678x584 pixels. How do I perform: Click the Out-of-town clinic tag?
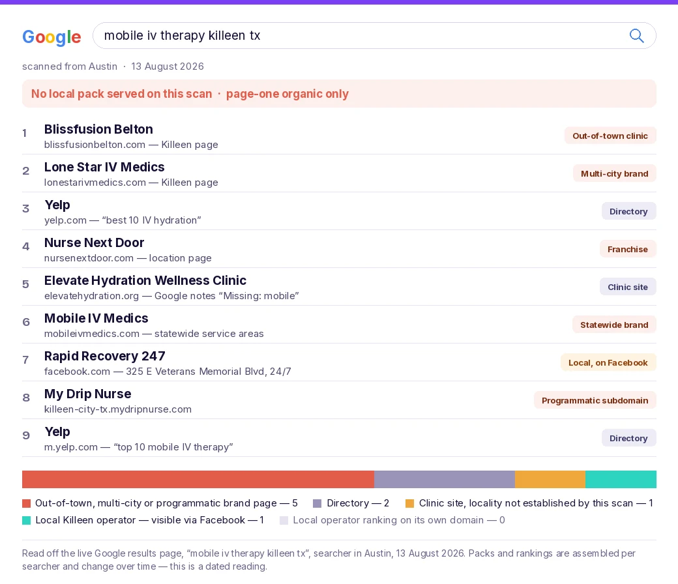coord(610,136)
